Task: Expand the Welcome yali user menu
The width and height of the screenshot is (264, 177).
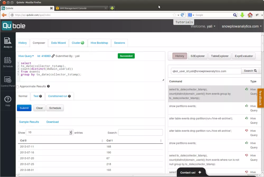Action: [203, 26]
